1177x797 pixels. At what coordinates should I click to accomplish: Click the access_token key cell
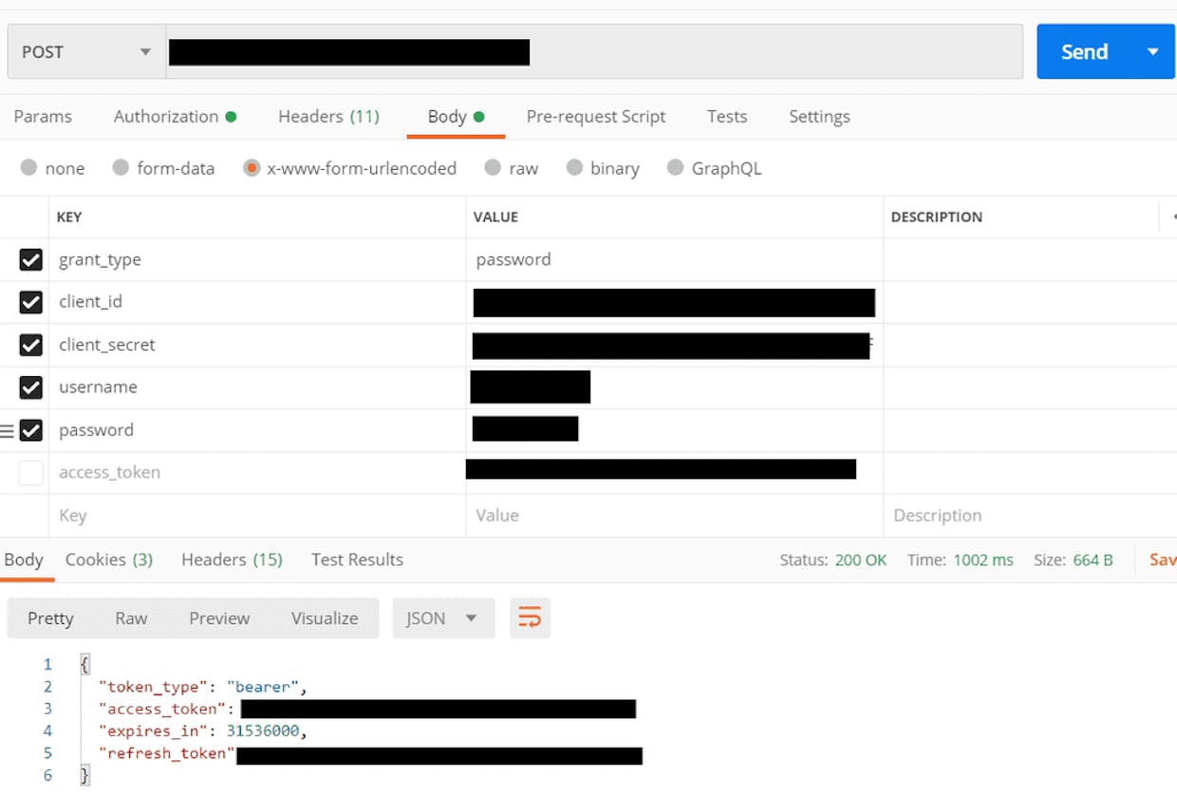[257, 473]
